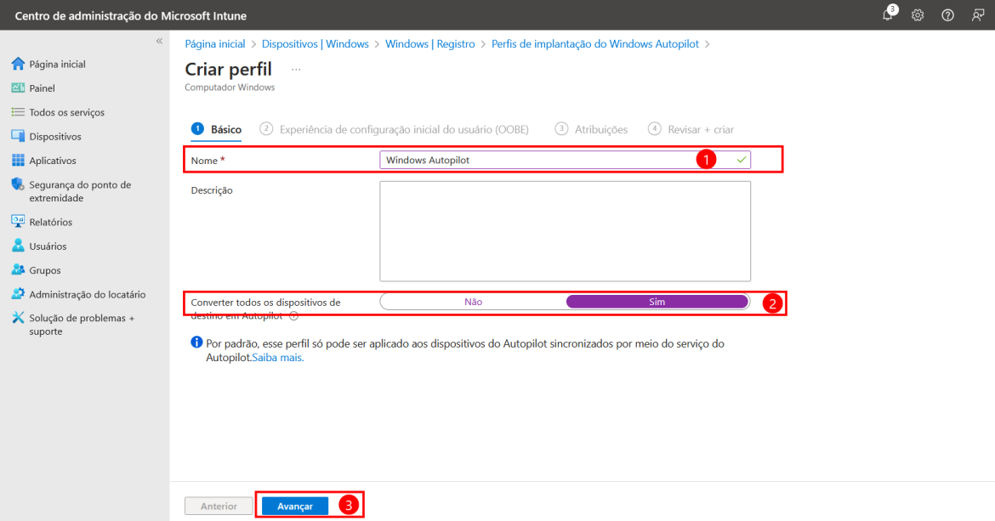Set the convert devices toggle to Sim
Viewport: 995px width, 521px height.
657,301
